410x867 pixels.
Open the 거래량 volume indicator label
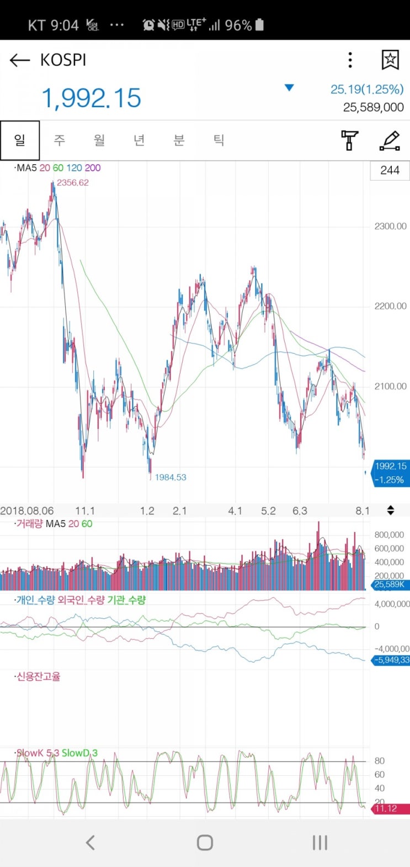[x=53, y=524]
